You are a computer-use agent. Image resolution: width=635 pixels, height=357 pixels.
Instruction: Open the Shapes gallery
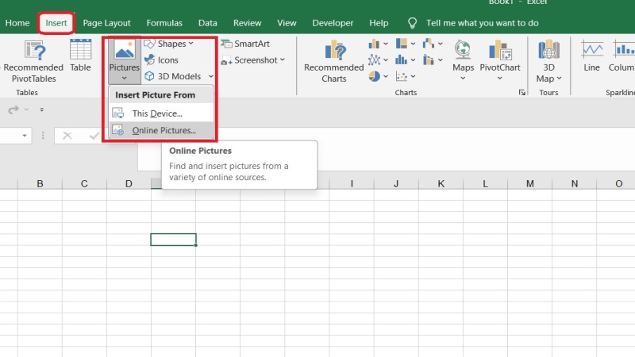pos(169,44)
